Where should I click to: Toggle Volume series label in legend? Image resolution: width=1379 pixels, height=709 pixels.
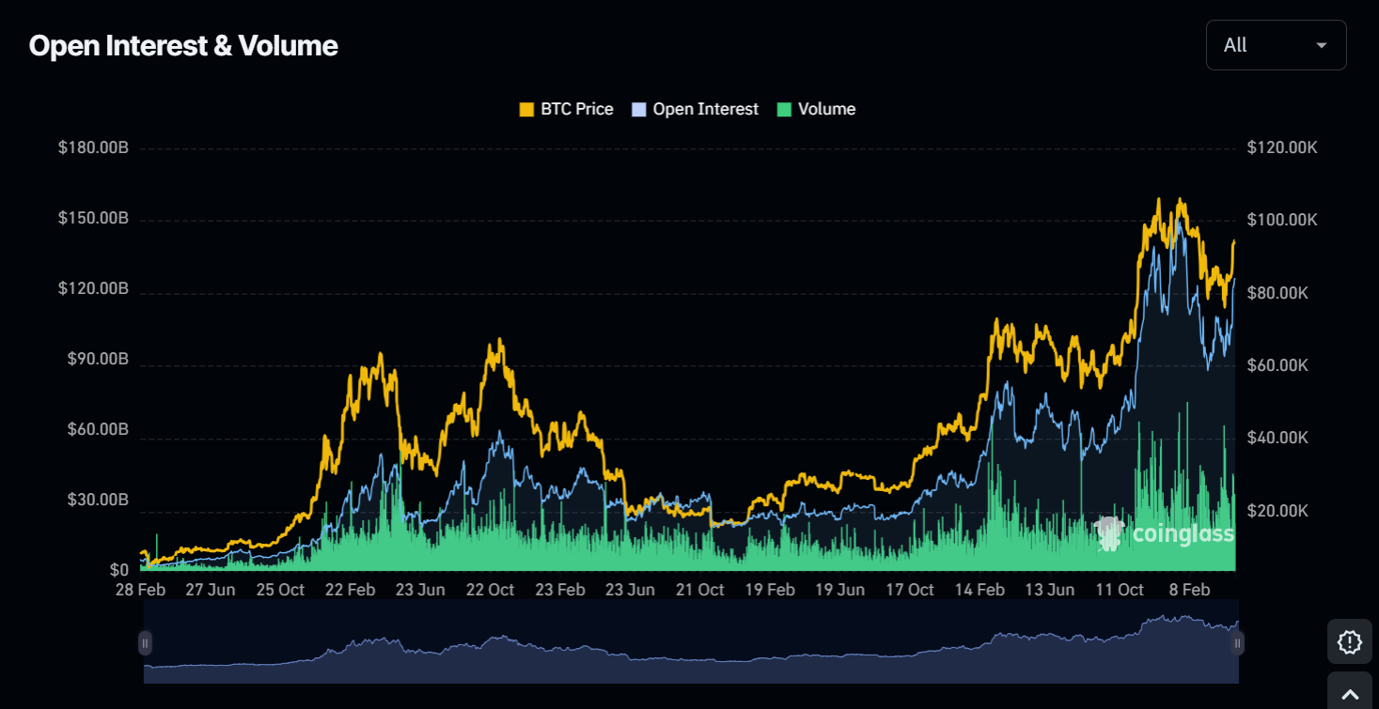(826, 109)
